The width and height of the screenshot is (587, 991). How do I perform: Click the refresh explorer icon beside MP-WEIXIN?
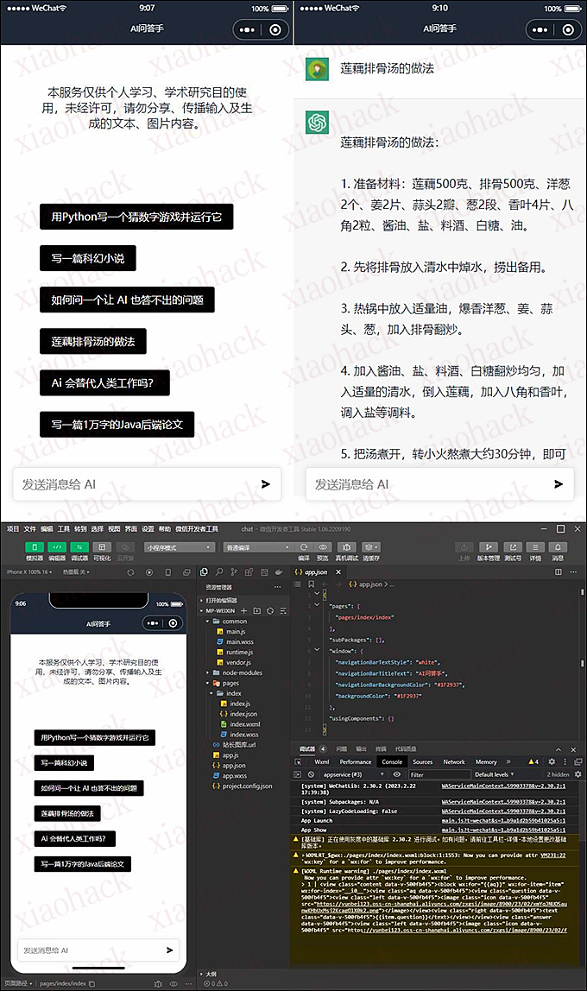pyautogui.click(x=270, y=610)
